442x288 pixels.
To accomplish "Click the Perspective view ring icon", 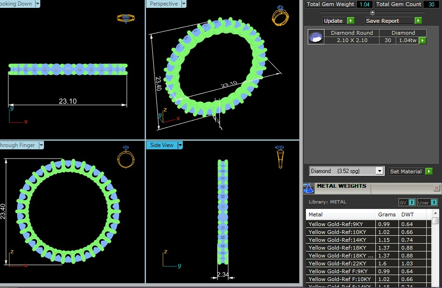I will pyautogui.click(x=280, y=16).
